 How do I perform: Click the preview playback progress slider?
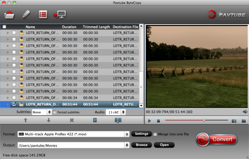pos(197,120)
